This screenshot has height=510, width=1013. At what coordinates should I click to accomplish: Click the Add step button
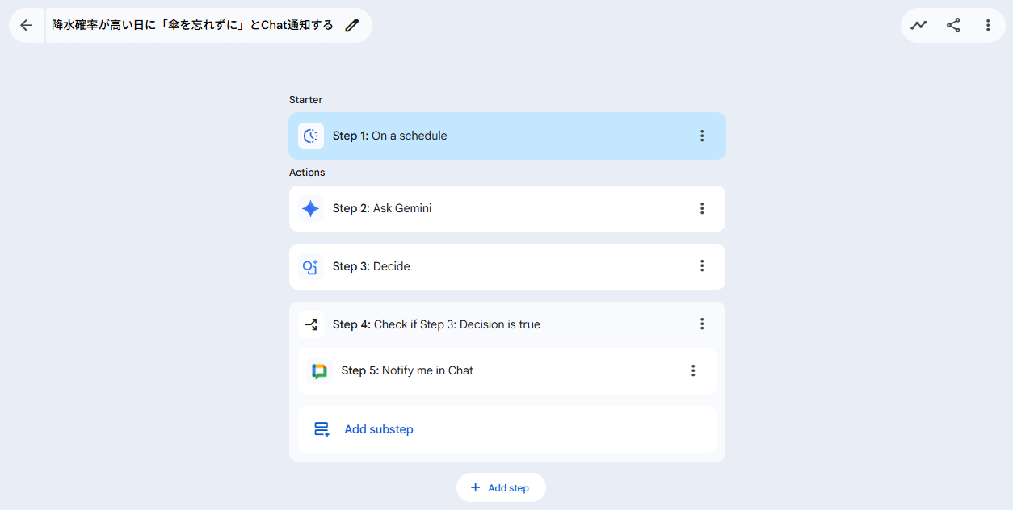pos(501,487)
